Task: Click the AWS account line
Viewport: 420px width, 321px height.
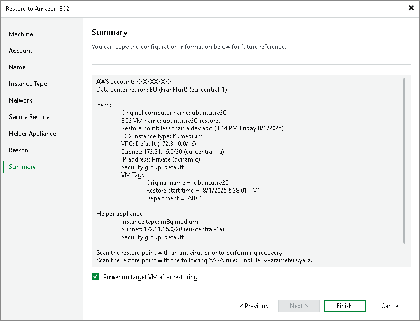Action: pos(134,82)
